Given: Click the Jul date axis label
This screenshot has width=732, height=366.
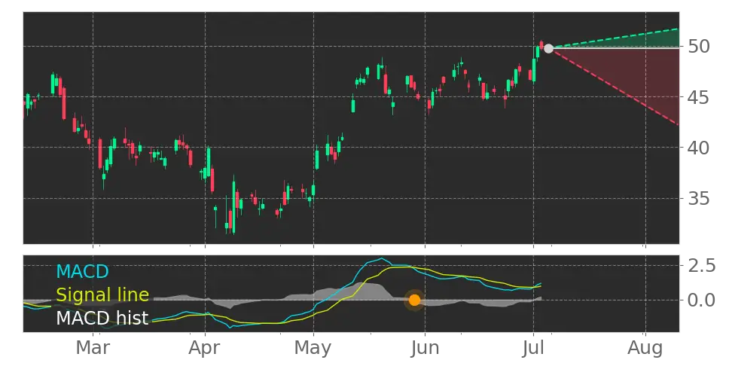Looking at the screenshot, I should [x=533, y=348].
